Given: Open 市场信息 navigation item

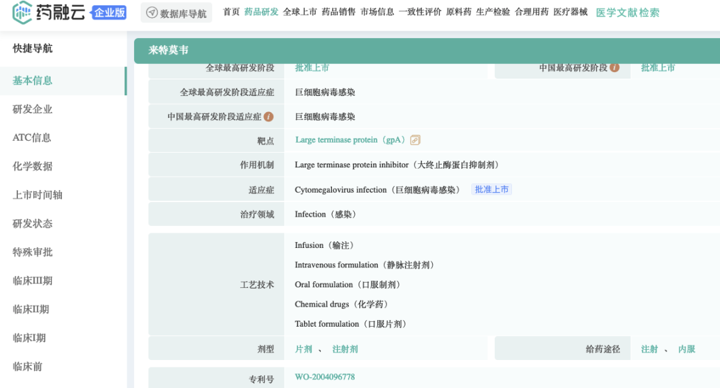Looking at the screenshot, I should pyautogui.click(x=377, y=12).
